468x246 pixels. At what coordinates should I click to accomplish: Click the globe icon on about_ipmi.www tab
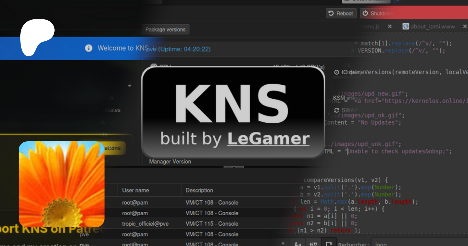pyautogui.click(x=406, y=26)
